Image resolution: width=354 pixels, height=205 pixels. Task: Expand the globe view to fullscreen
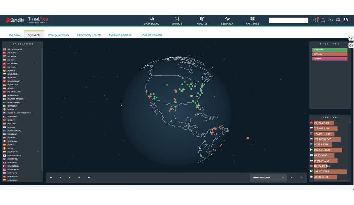[301, 178]
